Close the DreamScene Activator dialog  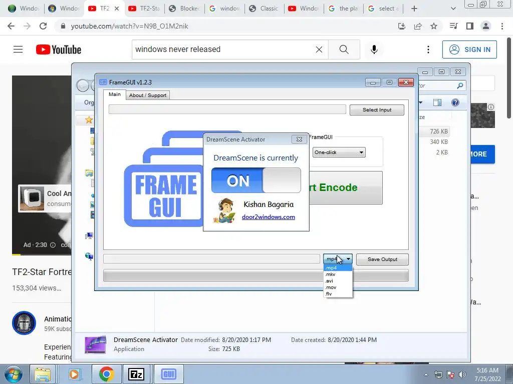(299, 139)
